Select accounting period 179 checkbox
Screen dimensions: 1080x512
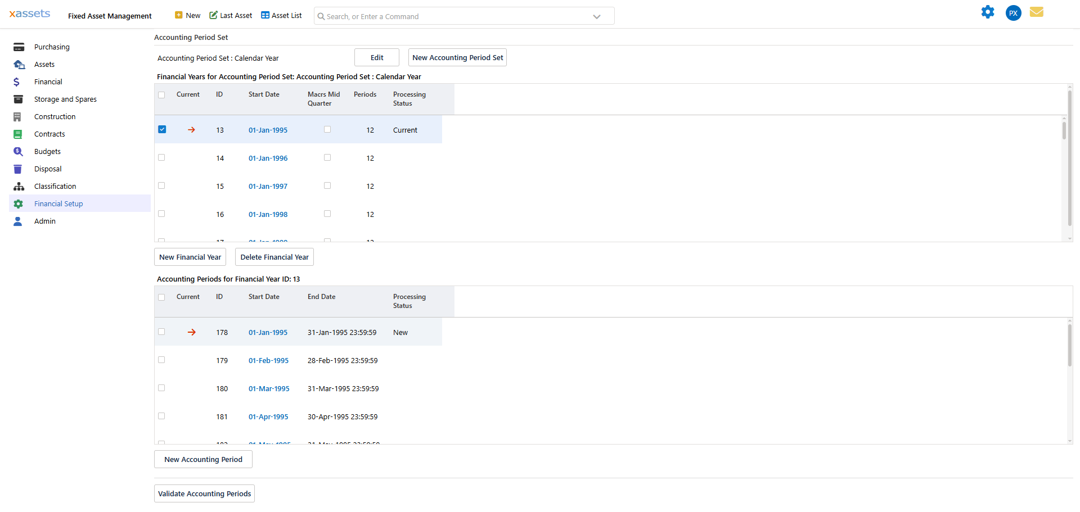[x=161, y=360]
